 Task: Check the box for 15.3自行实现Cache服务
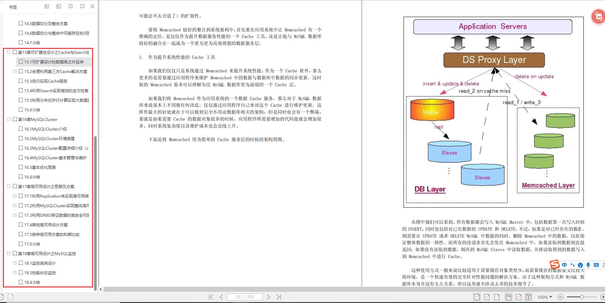tap(21, 81)
